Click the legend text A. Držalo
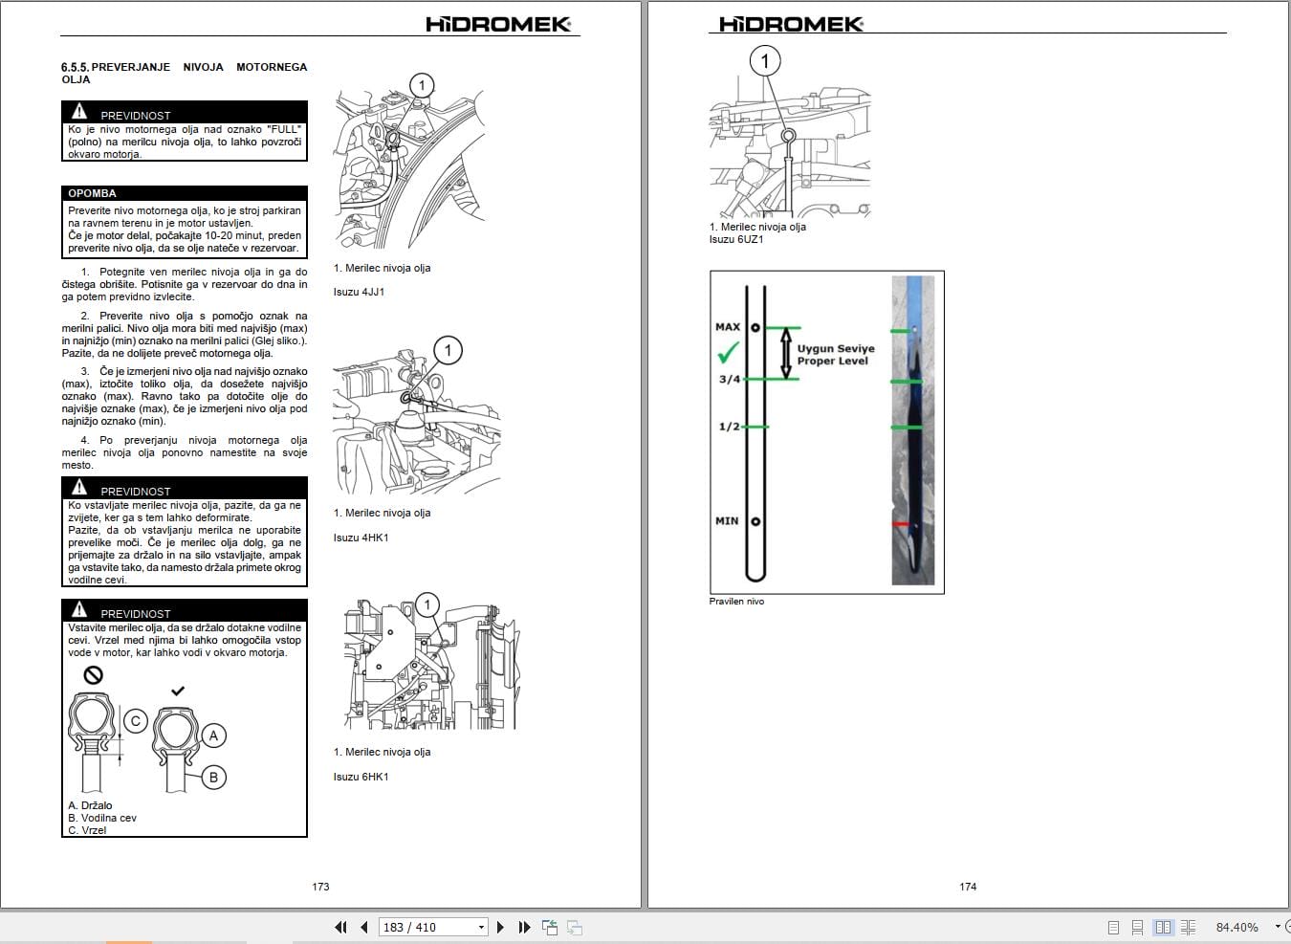Image resolution: width=1291 pixels, height=944 pixels. click(90, 805)
